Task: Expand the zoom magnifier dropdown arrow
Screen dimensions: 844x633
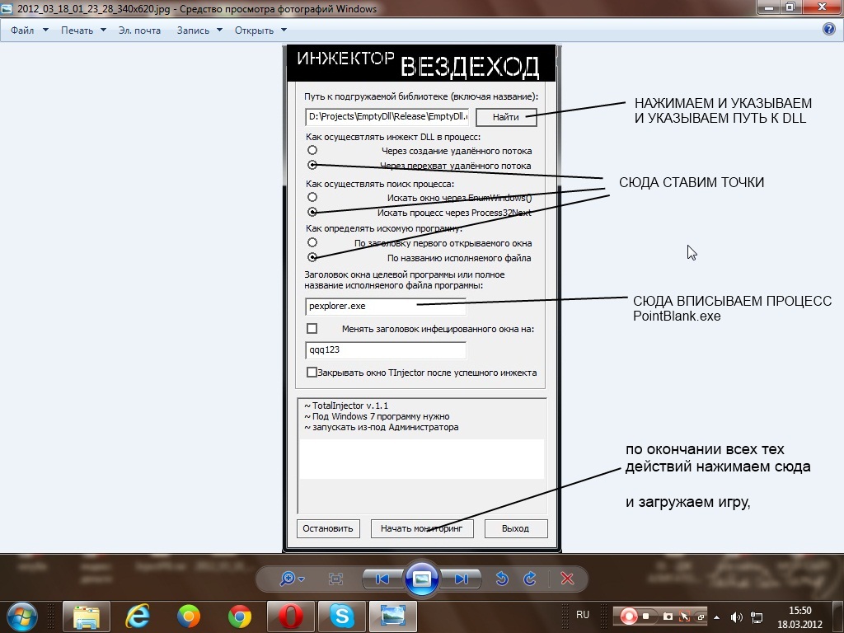Action: [x=302, y=579]
